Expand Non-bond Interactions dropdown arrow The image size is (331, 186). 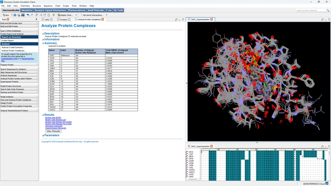(107, 15)
